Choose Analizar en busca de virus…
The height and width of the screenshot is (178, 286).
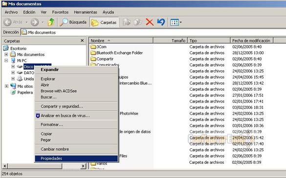tap(76, 116)
